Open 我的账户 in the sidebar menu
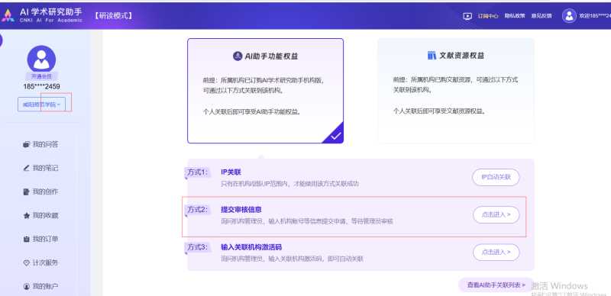Image resolution: width=611 pixels, height=296 pixels. coord(40,286)
